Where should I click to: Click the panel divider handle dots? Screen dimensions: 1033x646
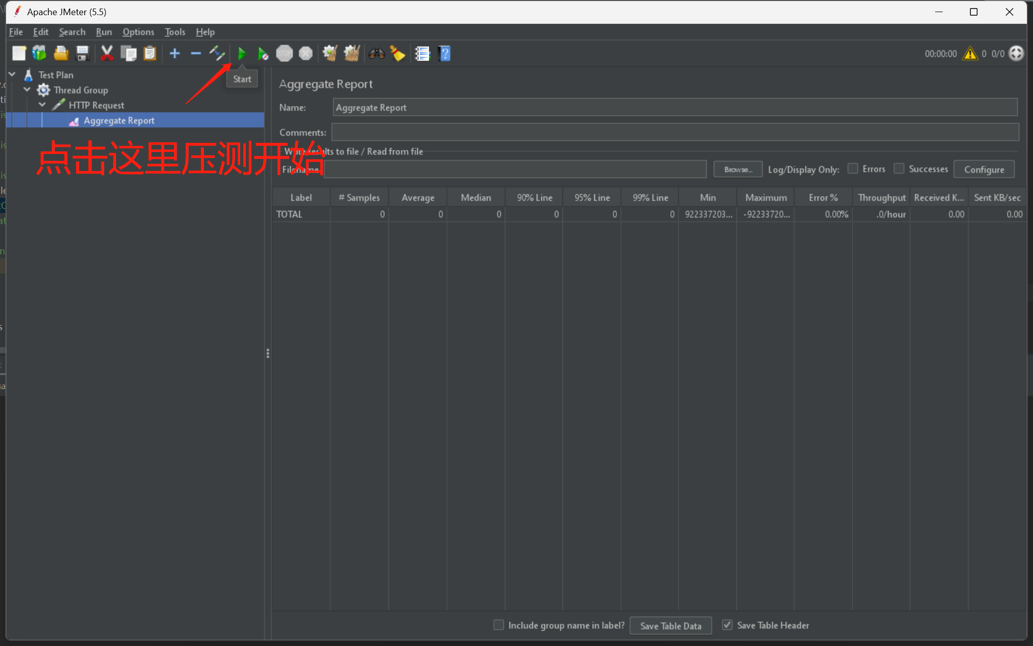[x=268, y=353]
